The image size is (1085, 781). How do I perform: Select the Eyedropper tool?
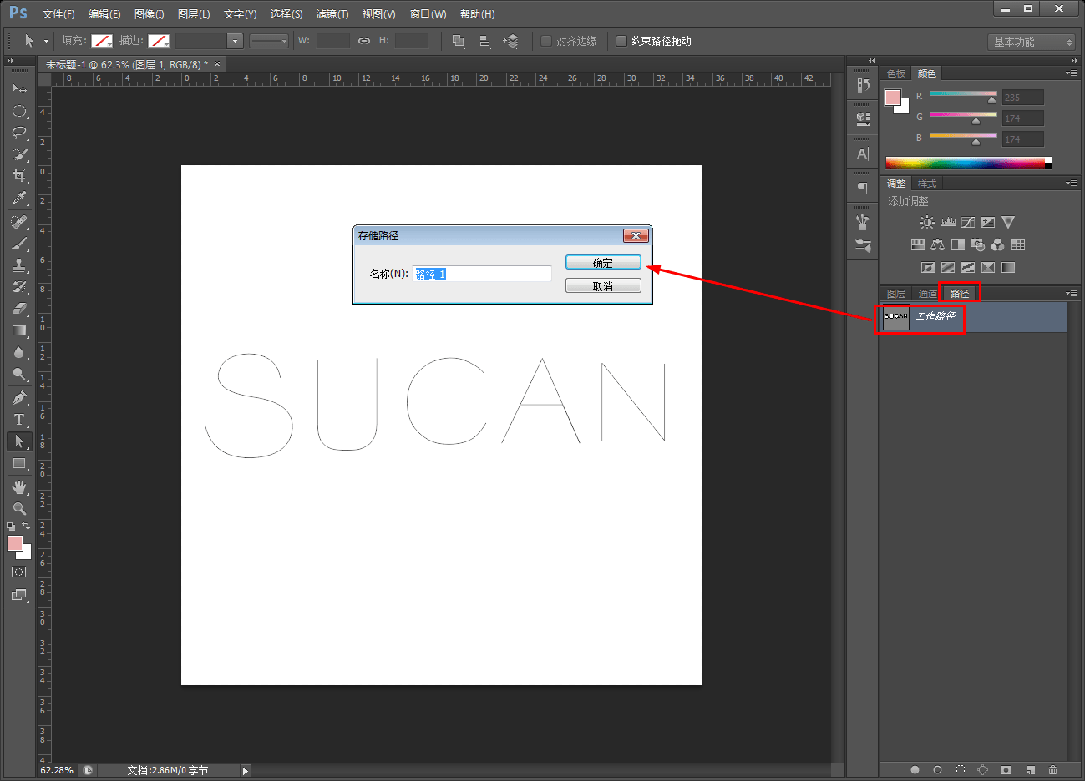pyautogui.click(x=19, y=198)
